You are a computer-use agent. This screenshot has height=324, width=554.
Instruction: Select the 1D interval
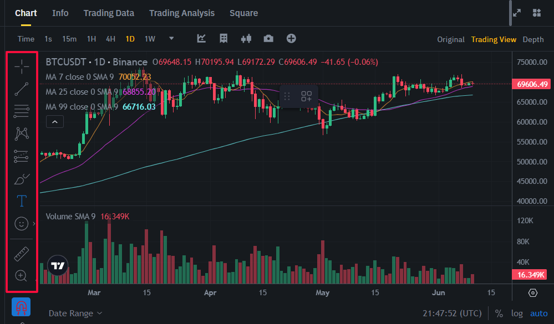[130, 39]
